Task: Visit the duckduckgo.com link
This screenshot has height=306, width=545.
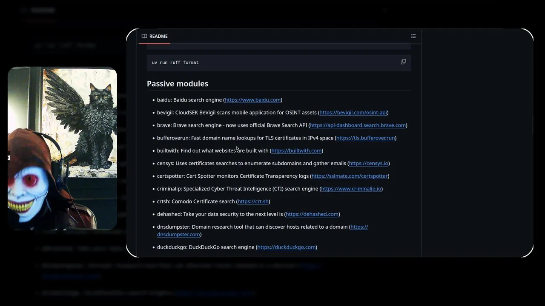Action: [287, 247]
